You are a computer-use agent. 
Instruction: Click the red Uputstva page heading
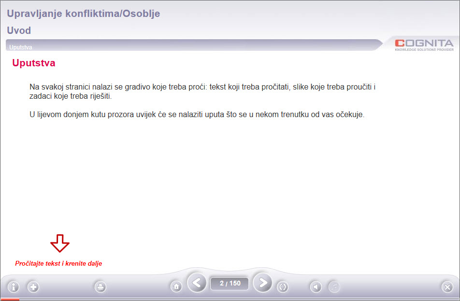(34, 63)
